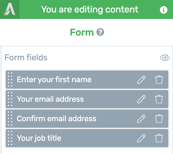Edit the 'Your job title' field
Viewport: 173px width, 154px height.
(141, 138)
